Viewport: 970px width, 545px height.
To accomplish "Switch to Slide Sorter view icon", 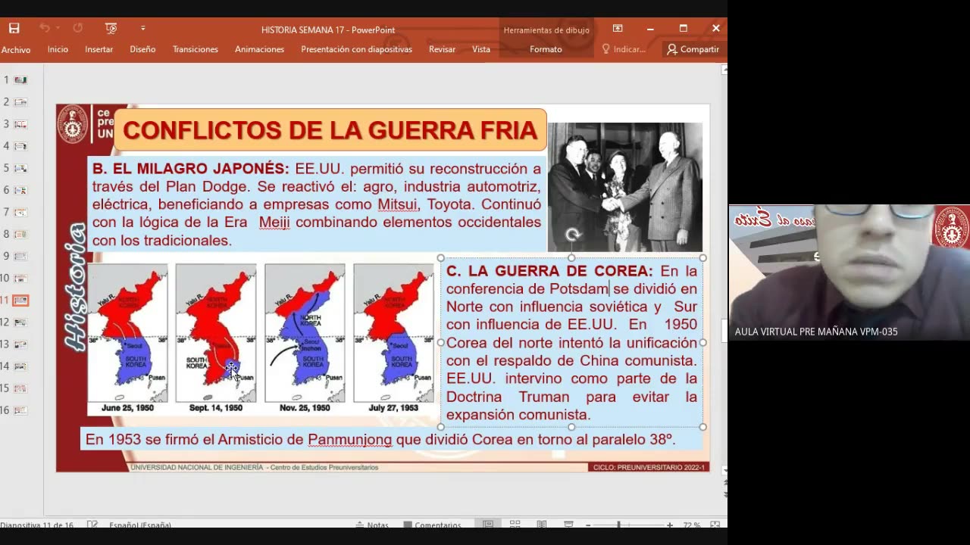I will (x=515, y=525).
